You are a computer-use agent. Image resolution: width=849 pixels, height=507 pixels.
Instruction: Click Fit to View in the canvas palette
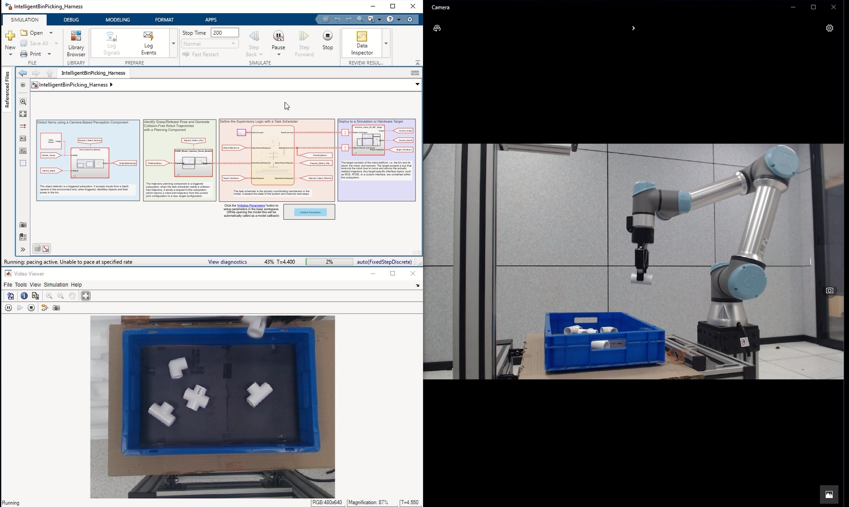tap(23, 114)
